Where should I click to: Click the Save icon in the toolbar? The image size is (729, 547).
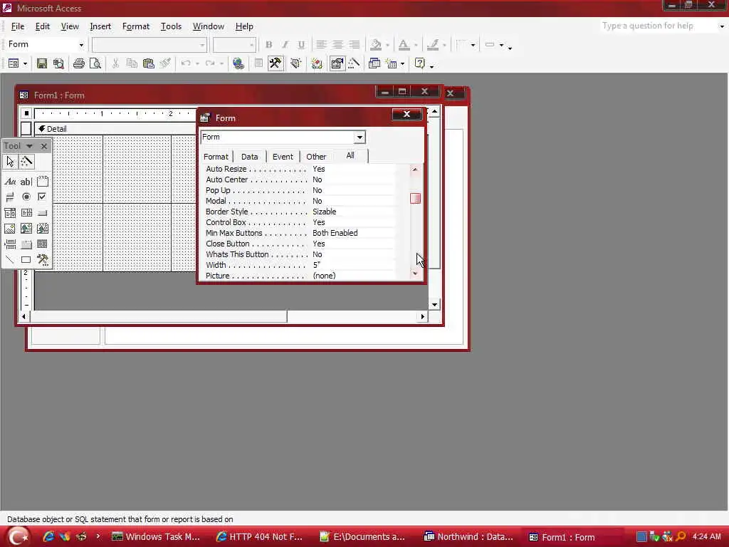point(42,63)
